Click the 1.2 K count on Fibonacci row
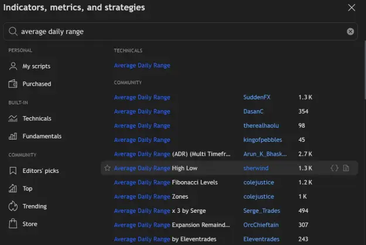Viewport: 366px width, 245px height. tap(305, 182)
